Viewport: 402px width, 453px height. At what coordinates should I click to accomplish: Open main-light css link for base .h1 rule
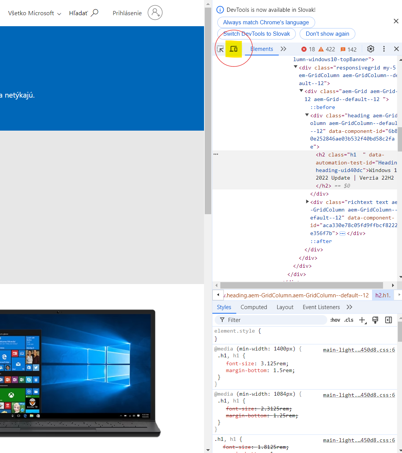pyautogui.click(x=359, y=440)
